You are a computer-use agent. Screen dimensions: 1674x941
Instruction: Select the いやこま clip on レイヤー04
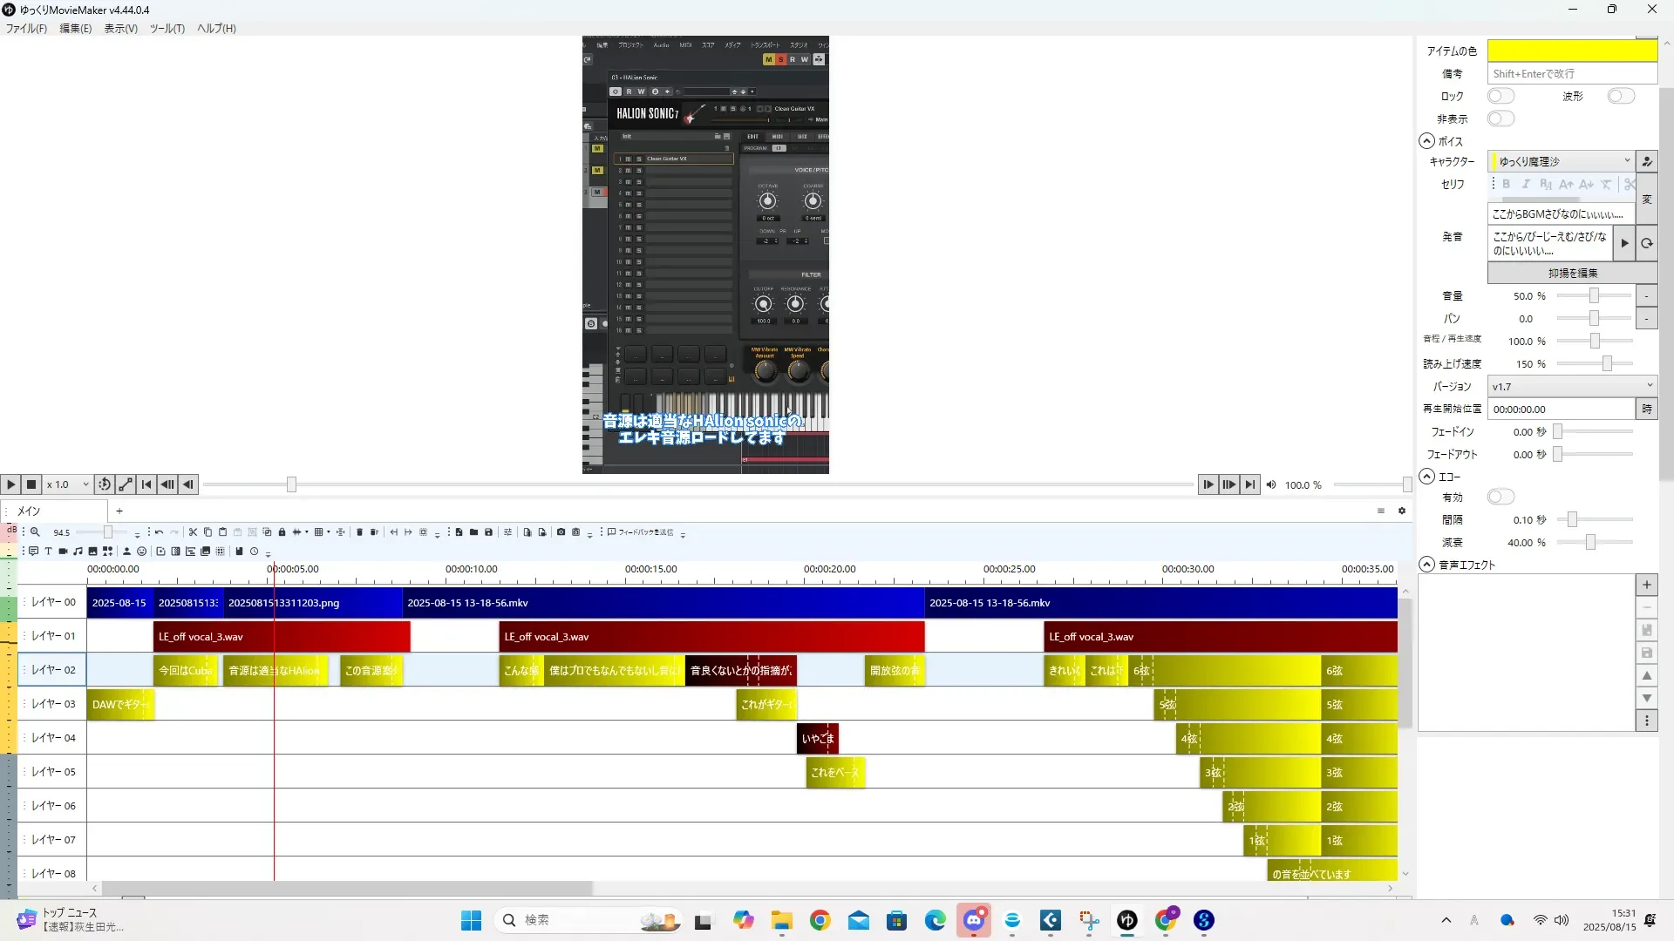[x=817, y=739]
